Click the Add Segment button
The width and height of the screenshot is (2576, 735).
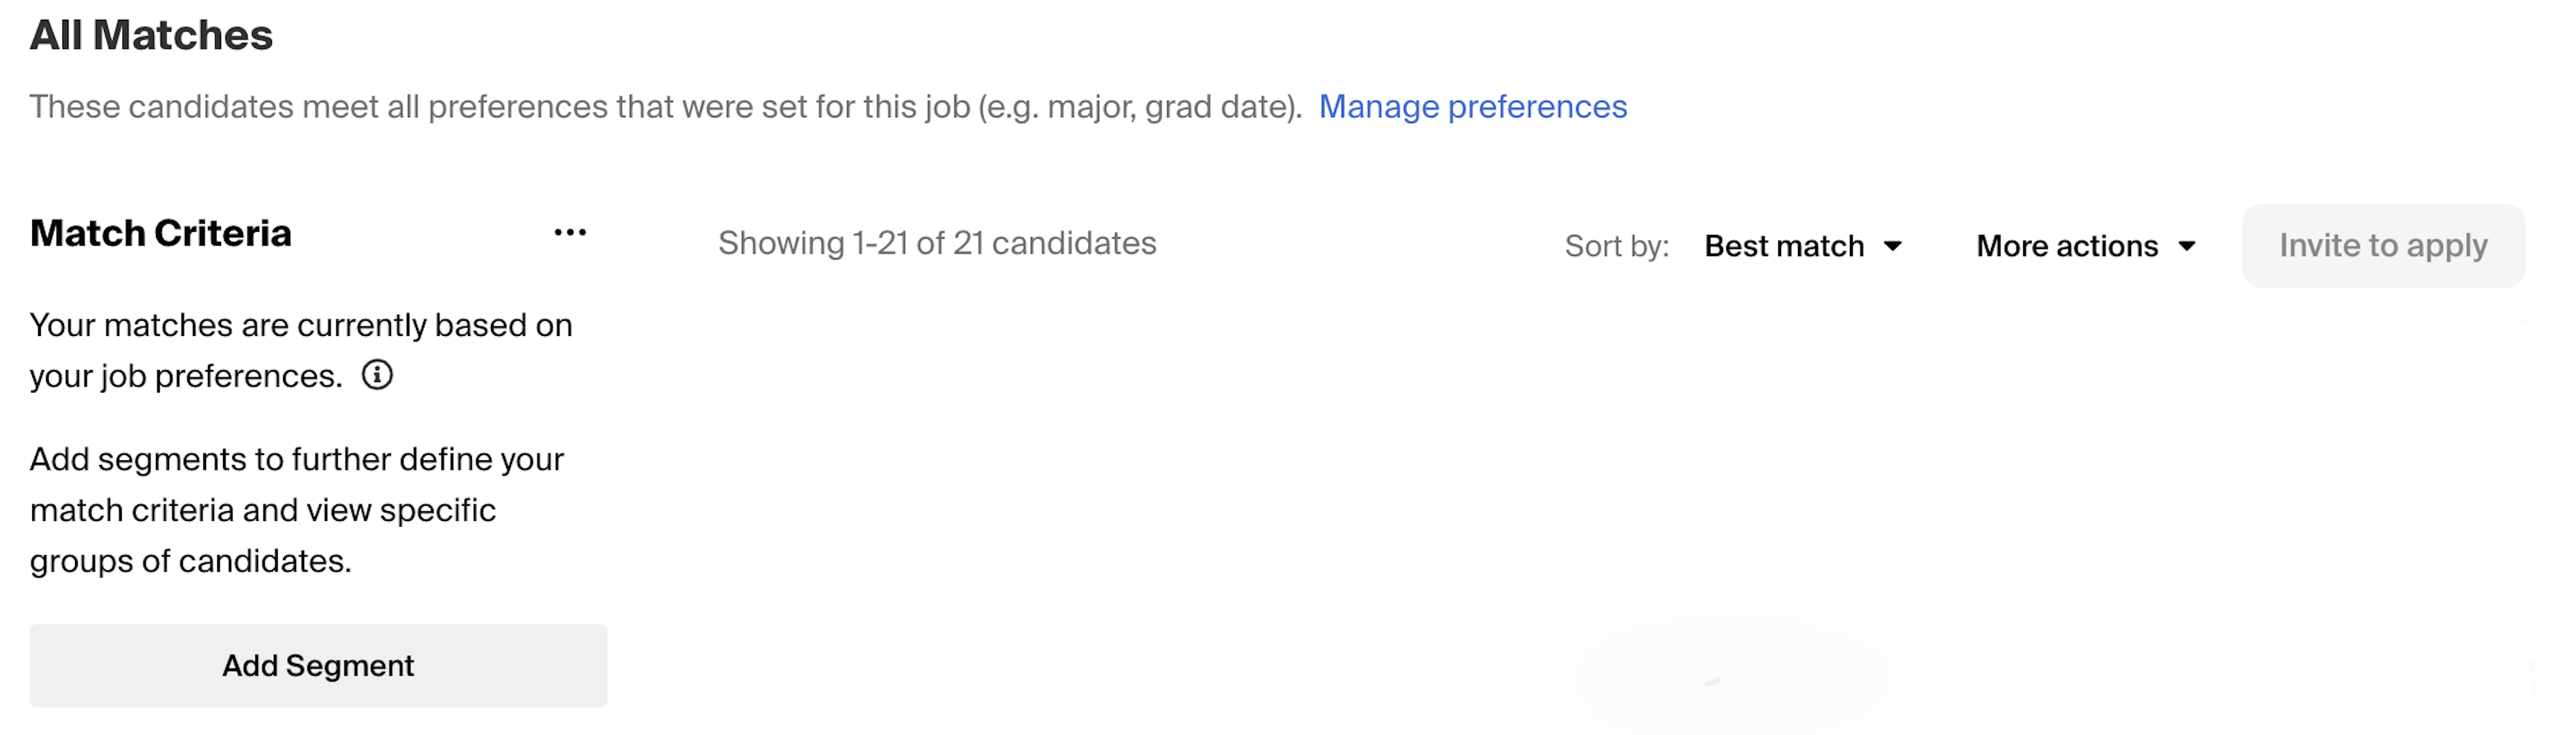point(318,665)
